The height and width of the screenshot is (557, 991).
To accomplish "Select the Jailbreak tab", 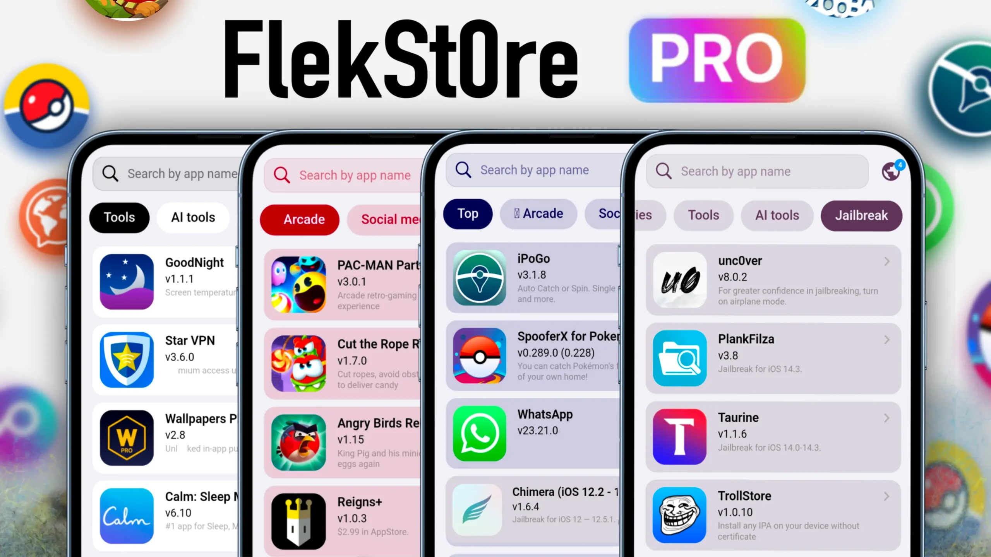I will pos(861,215).
